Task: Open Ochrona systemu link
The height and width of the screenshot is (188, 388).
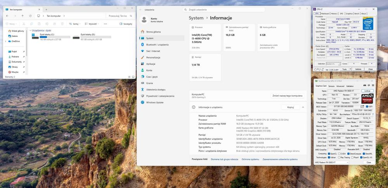Action: (250, 159)
